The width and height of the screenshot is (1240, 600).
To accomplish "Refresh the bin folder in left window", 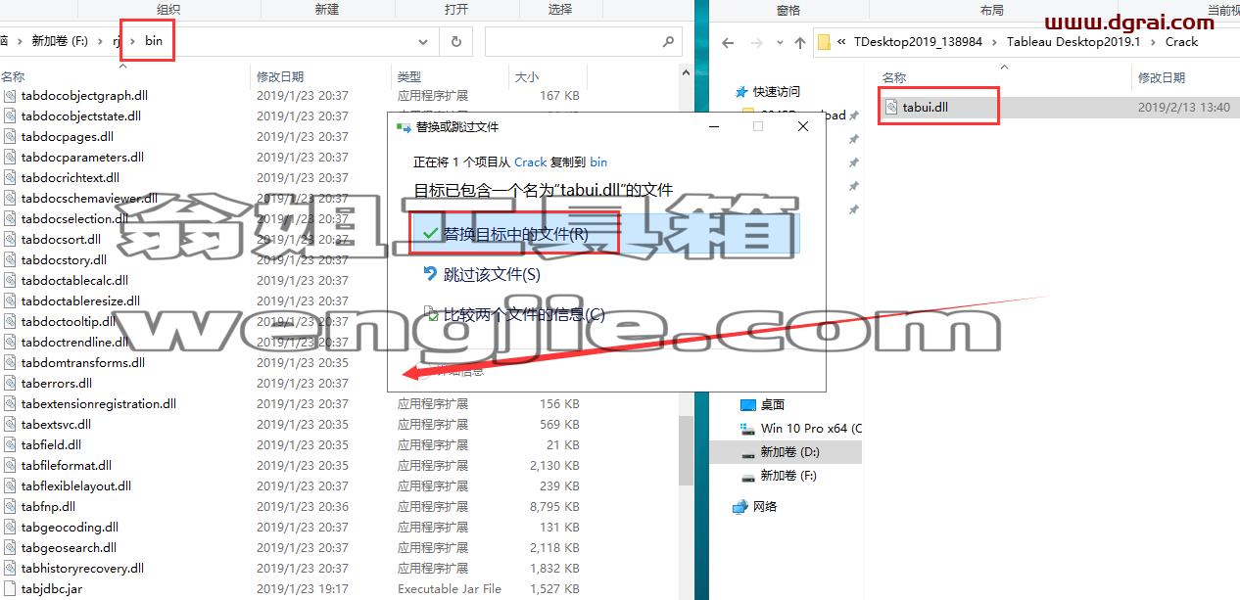I will [455, 42].
